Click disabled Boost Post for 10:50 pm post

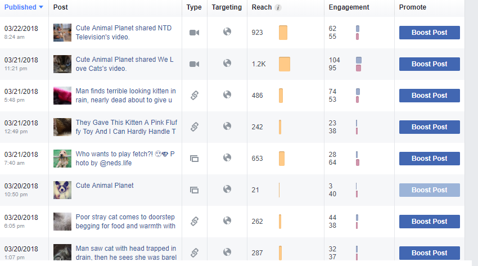(429, 190)
